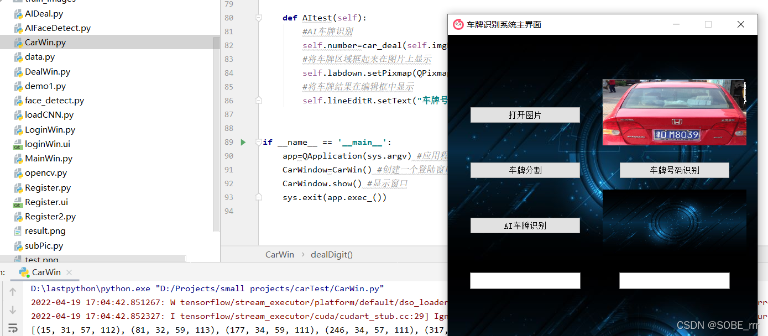The width and height of the screenshot is (768, 336).
Task: Select LoginWin.py in the project tree
Action: [50, 130]
